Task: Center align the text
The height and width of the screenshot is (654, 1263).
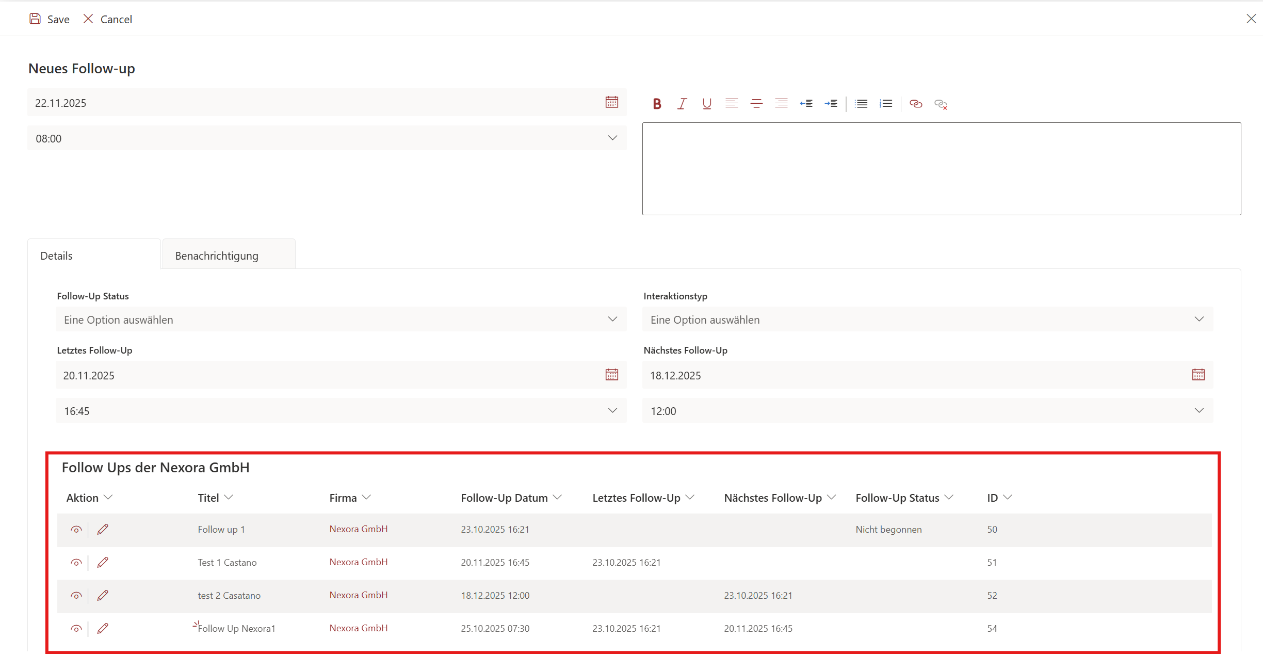Action: pyautogui.click(x=756, y=104)
